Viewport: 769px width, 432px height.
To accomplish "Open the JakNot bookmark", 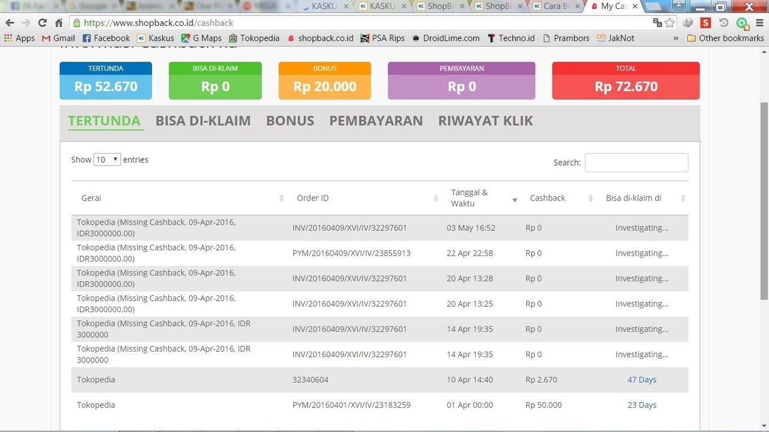I will (615, 38).
